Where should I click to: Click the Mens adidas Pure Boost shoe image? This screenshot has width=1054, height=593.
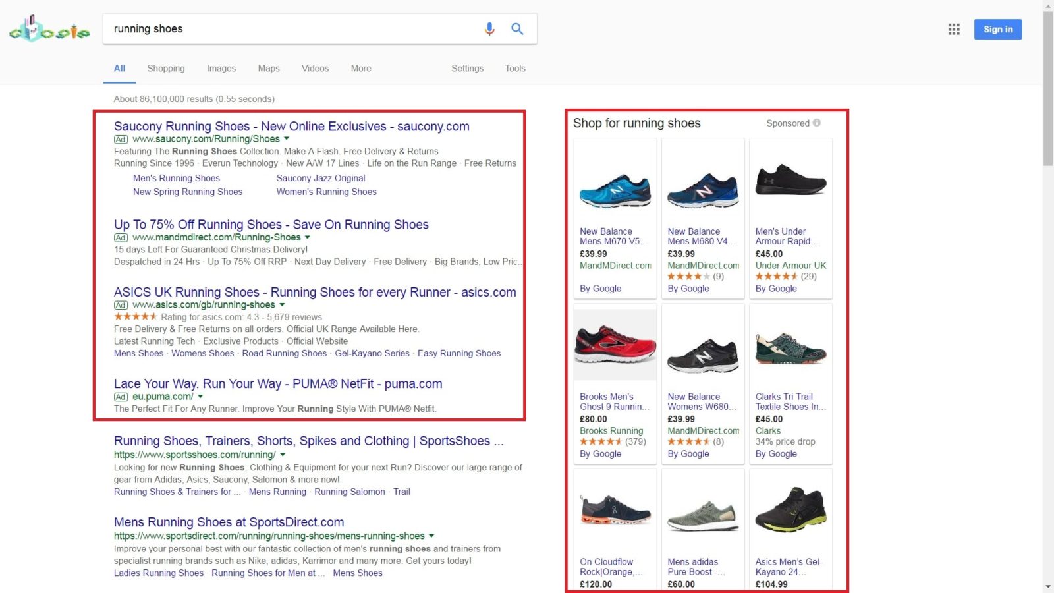point(703,515)
